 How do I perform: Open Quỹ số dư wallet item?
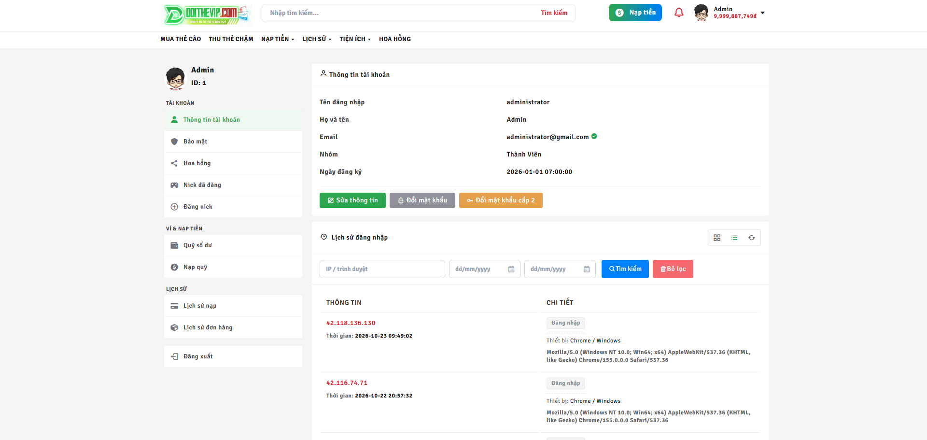click(x=233, y=245)
